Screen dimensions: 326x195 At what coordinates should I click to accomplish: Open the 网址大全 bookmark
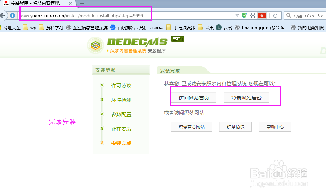[x=10, y=28]
